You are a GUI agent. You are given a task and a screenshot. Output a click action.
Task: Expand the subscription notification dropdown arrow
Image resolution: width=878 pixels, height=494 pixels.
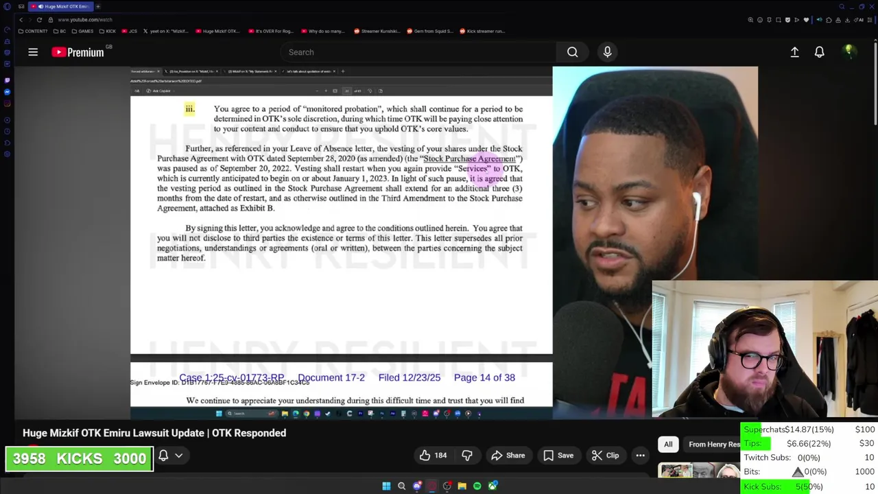tap(179, 456)
